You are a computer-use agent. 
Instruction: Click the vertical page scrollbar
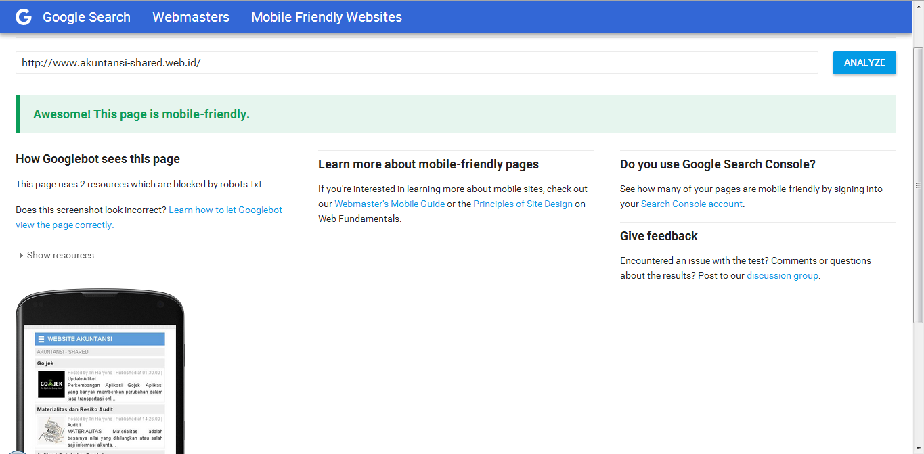(918, 185)
